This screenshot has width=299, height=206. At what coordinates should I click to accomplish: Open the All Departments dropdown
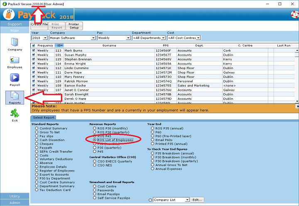pyautogui.click(x=163, y=38)
